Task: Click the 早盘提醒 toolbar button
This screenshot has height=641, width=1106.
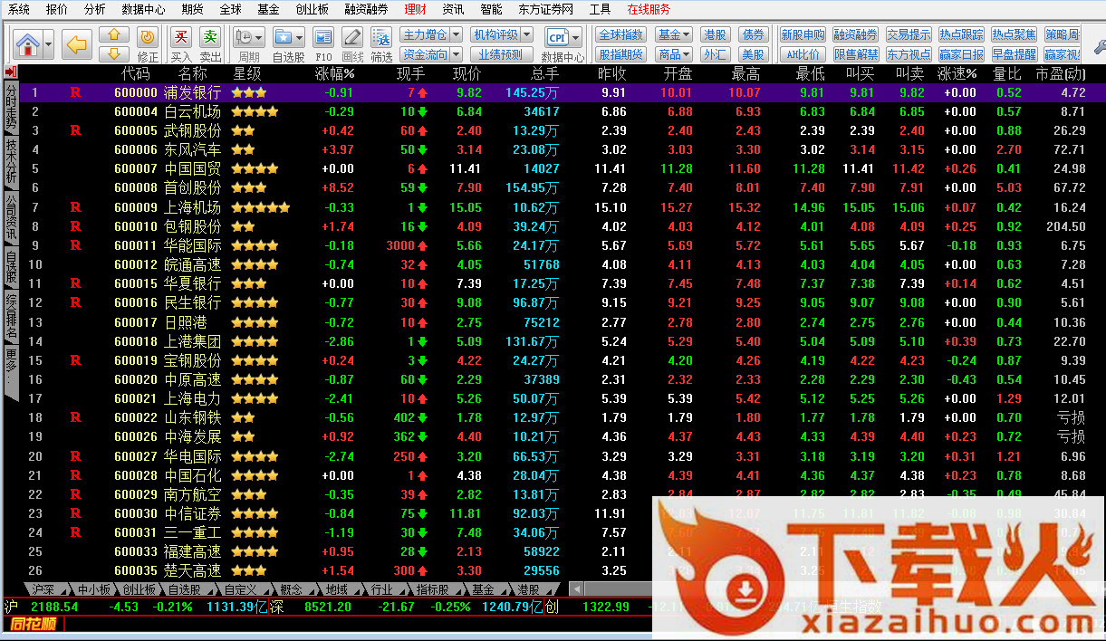Action: (x=1014, y=54)
